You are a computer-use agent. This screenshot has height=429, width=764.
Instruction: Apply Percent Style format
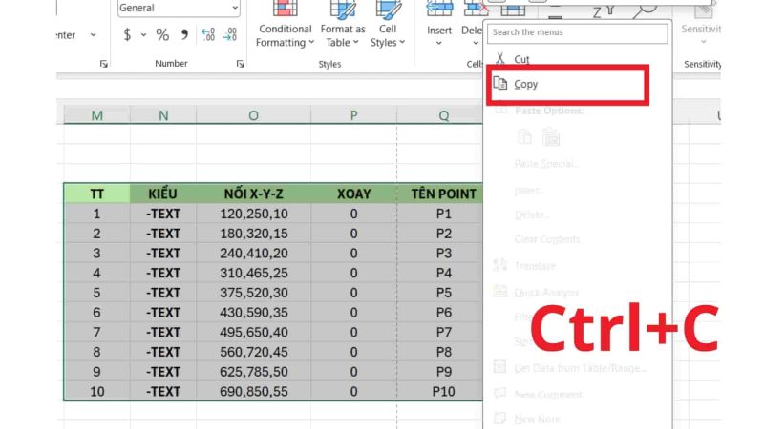pyautogui.click(x=162, y=34)
